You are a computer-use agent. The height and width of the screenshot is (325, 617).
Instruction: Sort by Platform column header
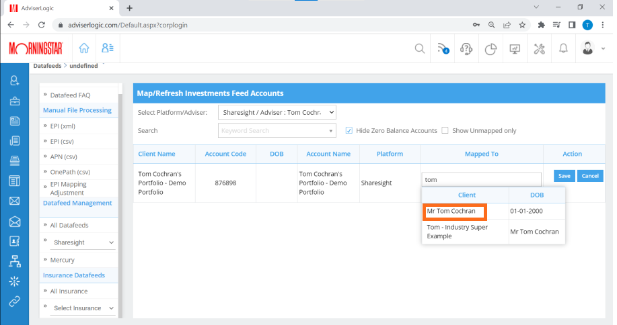click(x=390, y=154)
